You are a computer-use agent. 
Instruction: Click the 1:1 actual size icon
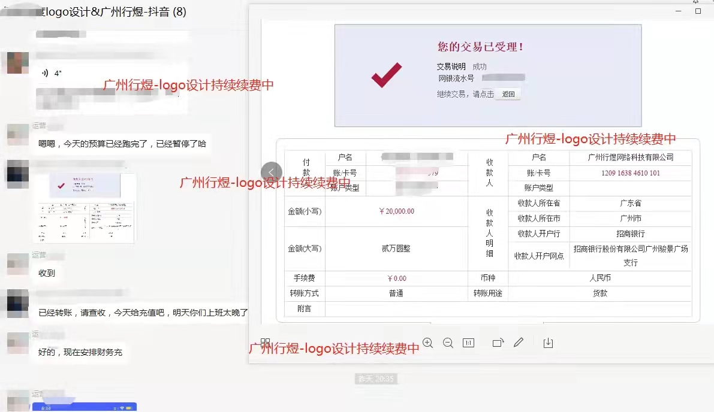coord(468,343)
